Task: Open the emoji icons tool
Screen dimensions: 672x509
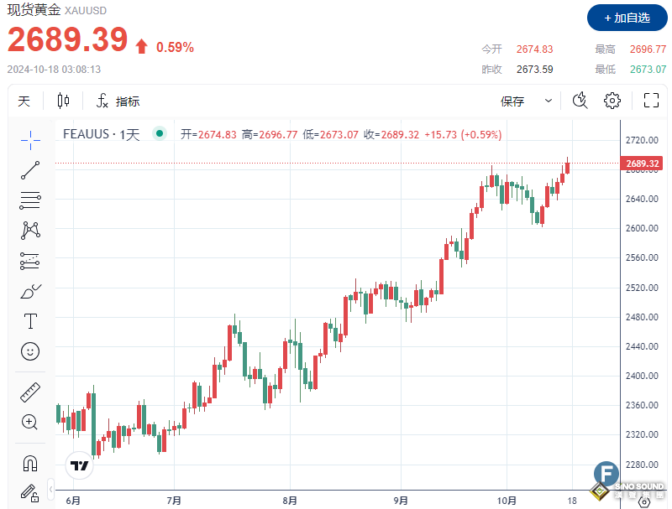Action: (x=30, y=351)
